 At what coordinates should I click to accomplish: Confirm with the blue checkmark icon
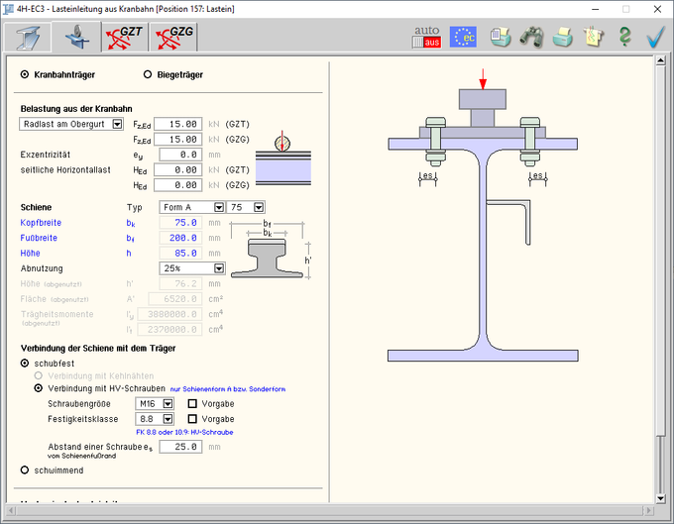coord(654,37)
